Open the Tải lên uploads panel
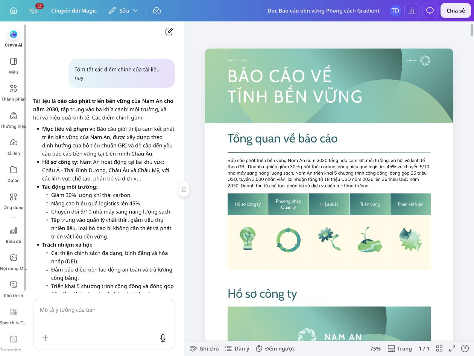The width and height of the screenshot is (474, 356). pyautogui.click(x=14, y=147)
